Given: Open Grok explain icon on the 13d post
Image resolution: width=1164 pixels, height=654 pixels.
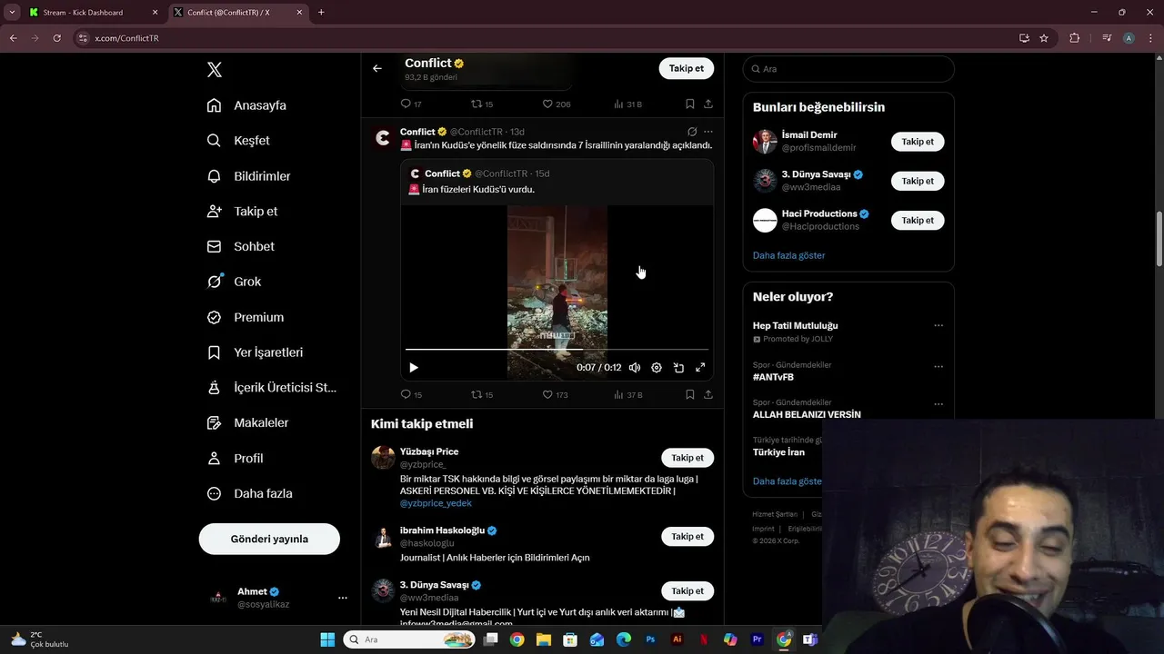Looking at the screenshot, I should [692, 132].
